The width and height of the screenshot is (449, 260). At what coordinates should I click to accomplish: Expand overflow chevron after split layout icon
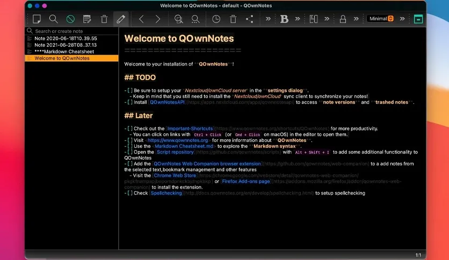[327, 19]
